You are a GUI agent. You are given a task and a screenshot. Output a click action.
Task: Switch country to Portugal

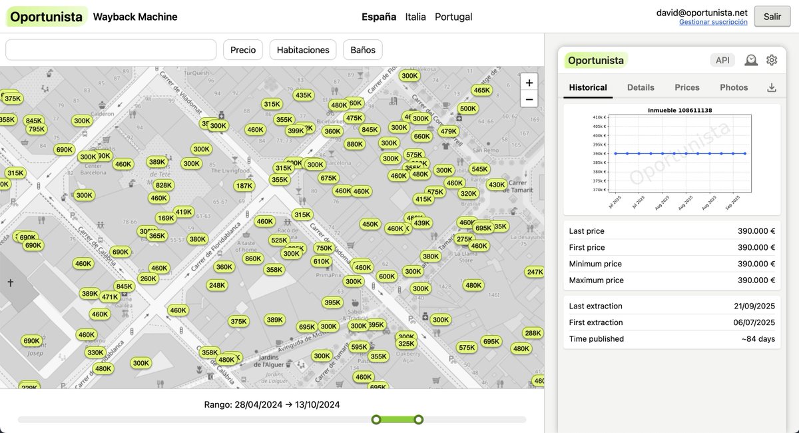[x=453, y=17]
